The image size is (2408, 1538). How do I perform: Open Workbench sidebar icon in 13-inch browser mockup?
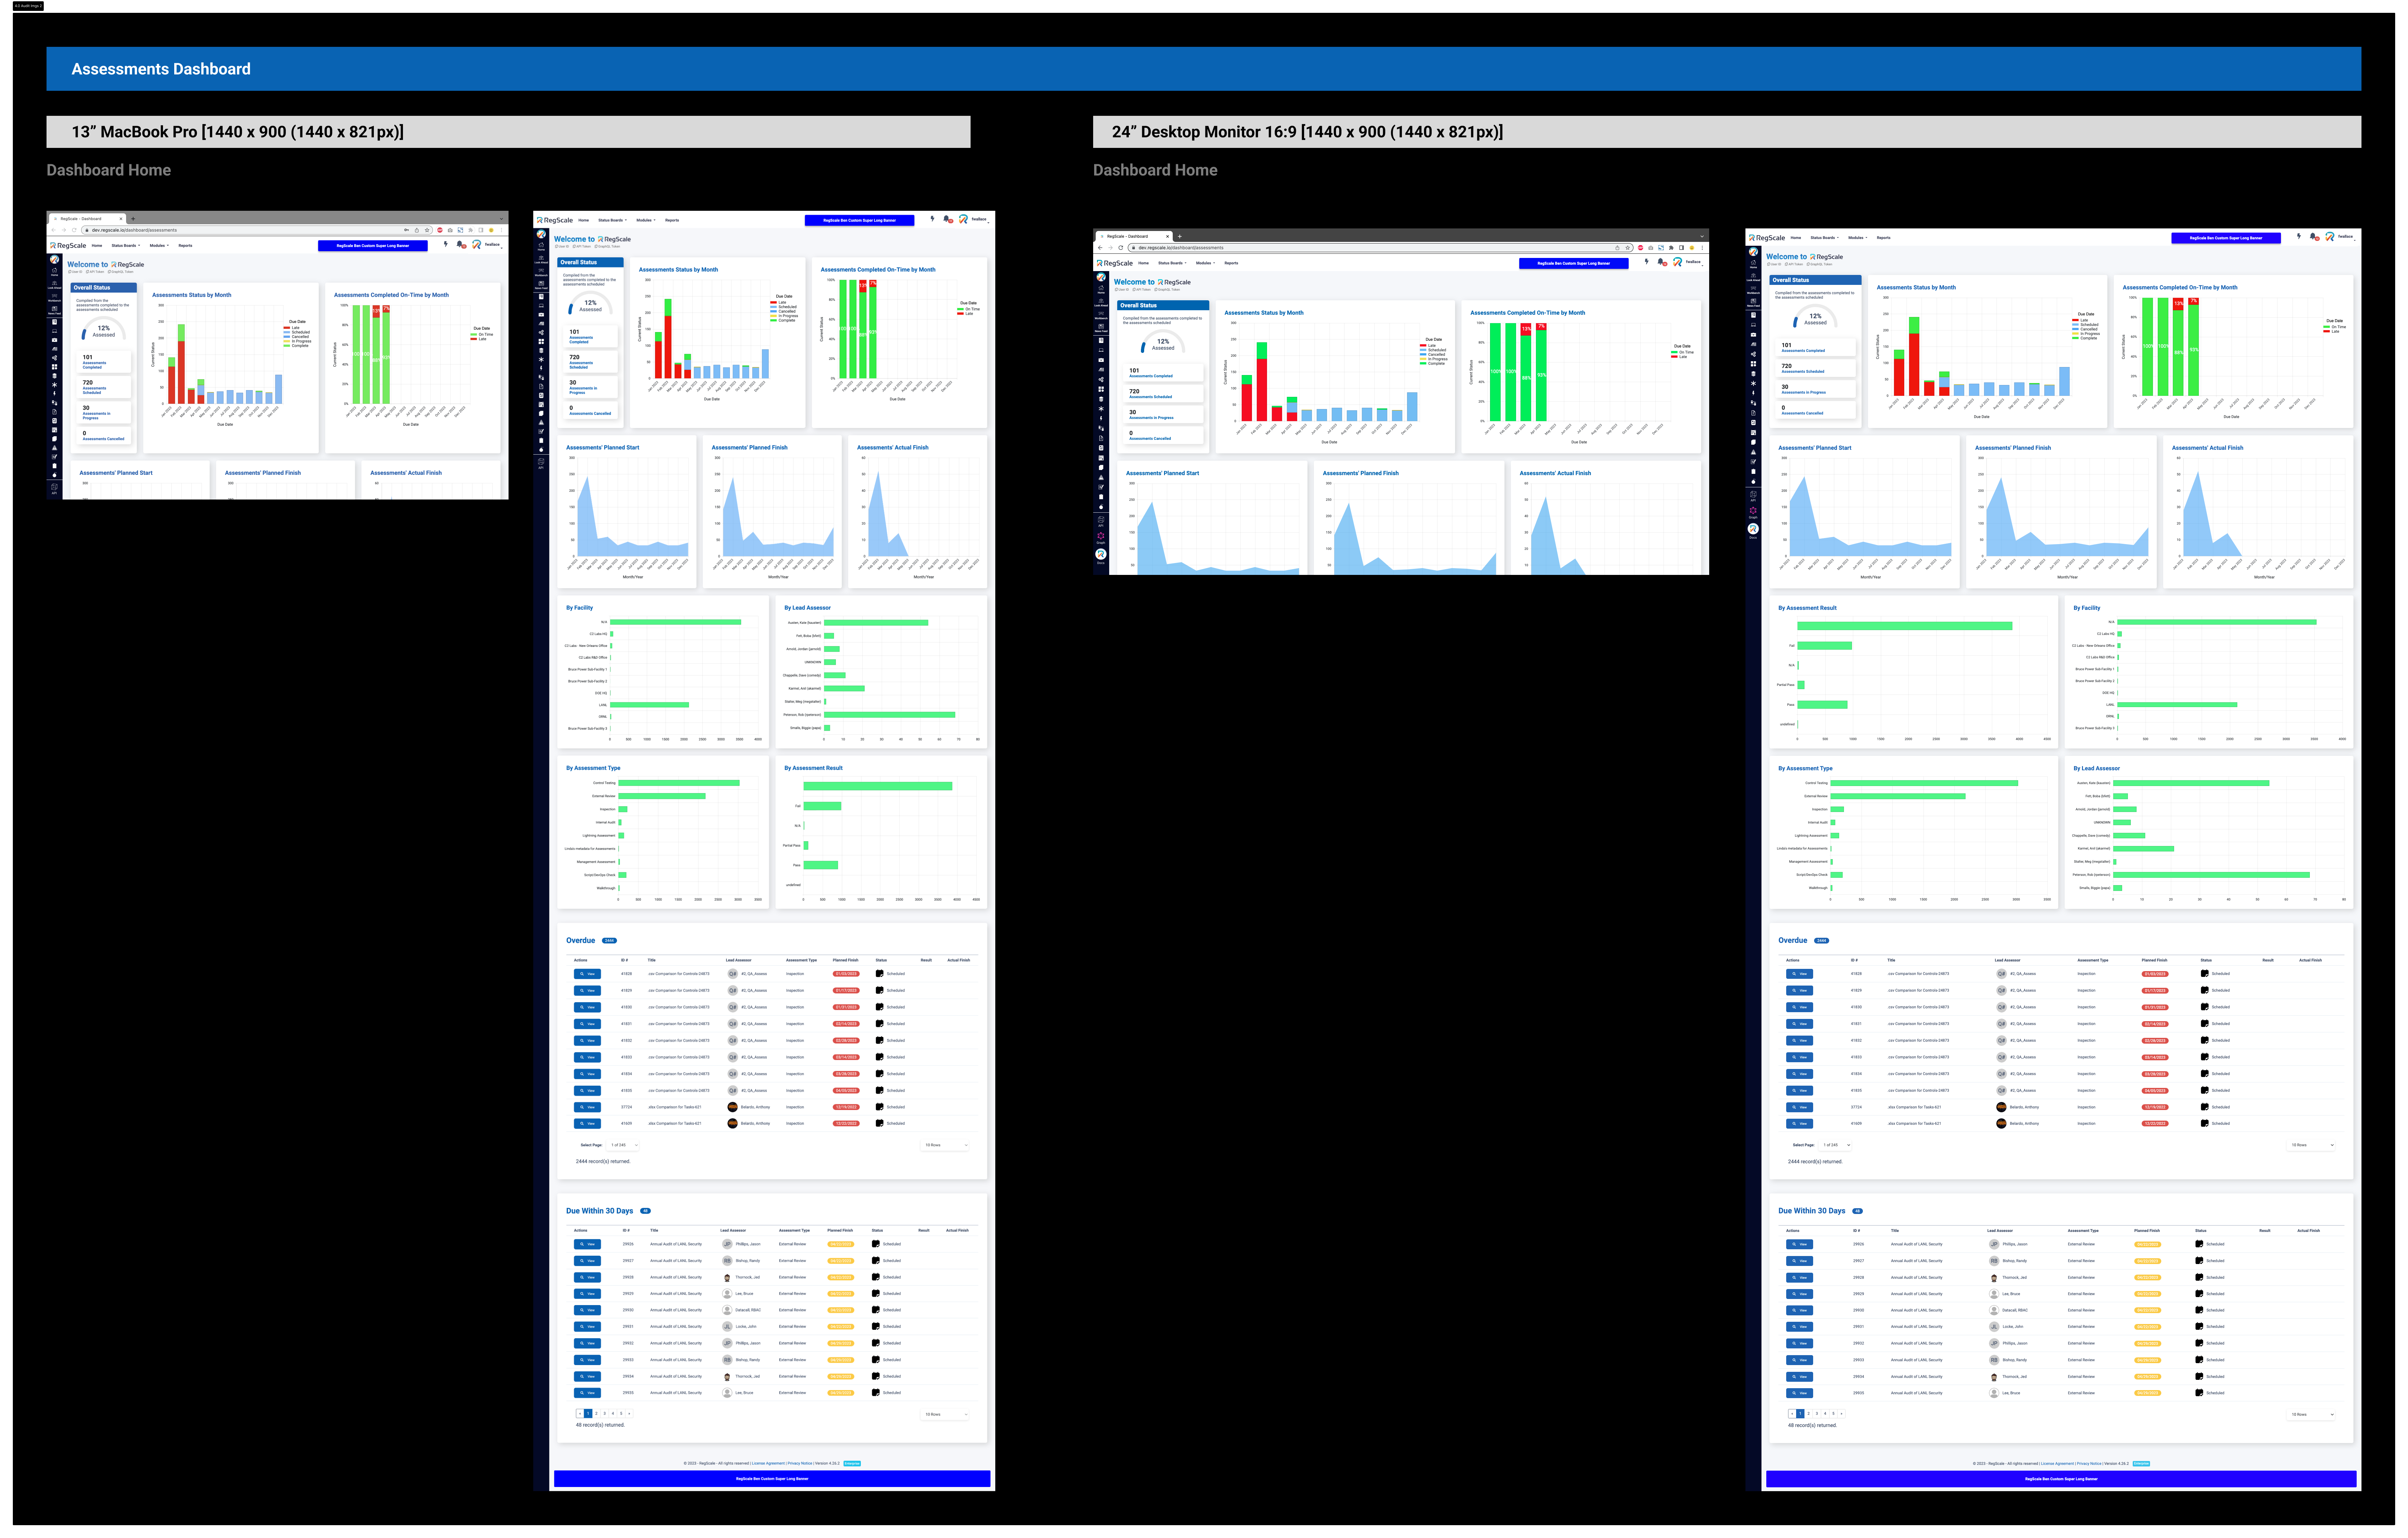55,298
